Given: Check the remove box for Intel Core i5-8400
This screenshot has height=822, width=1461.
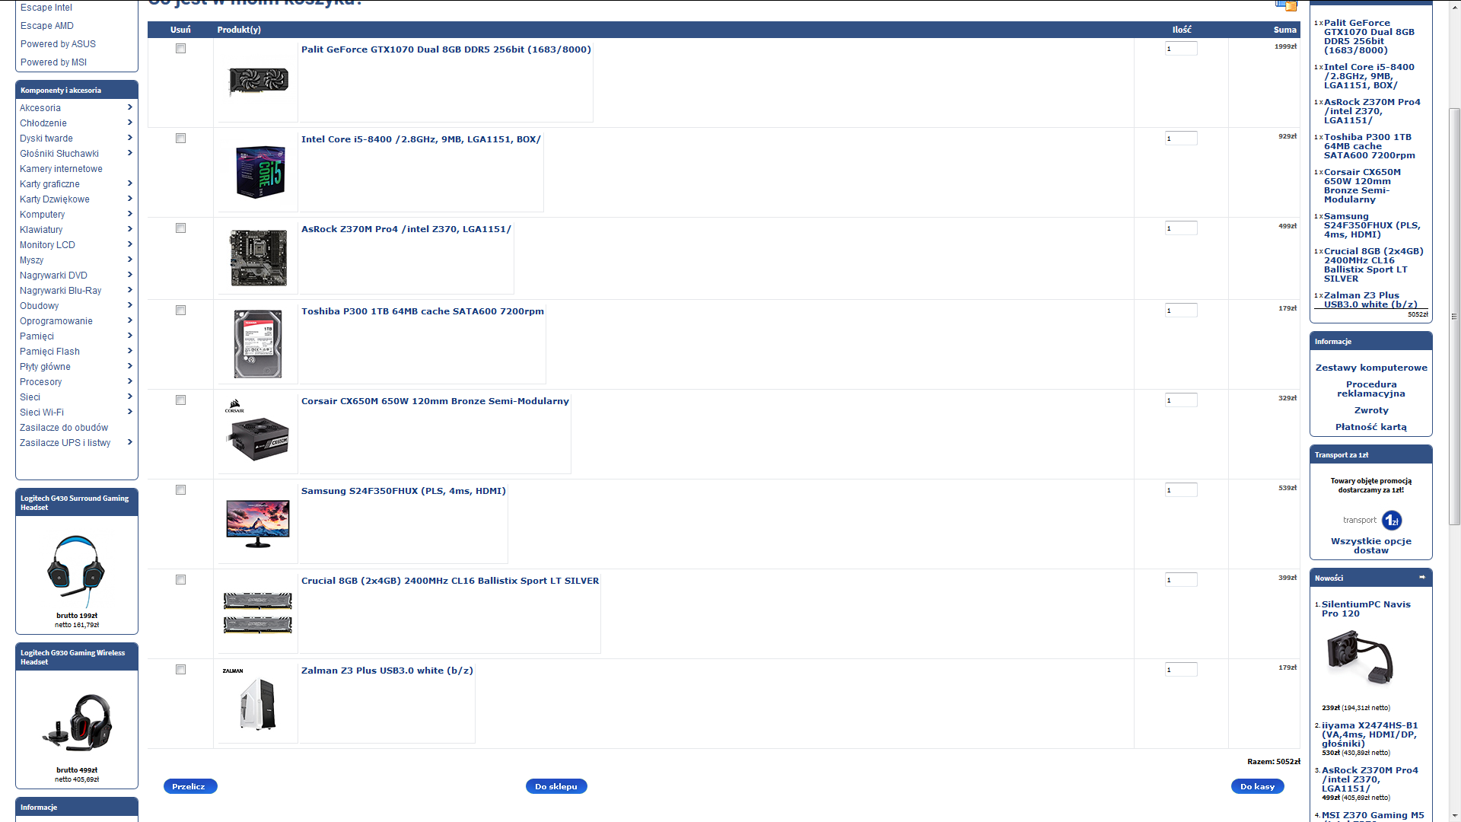Looking at the screenshot, I should pos(180,139).
